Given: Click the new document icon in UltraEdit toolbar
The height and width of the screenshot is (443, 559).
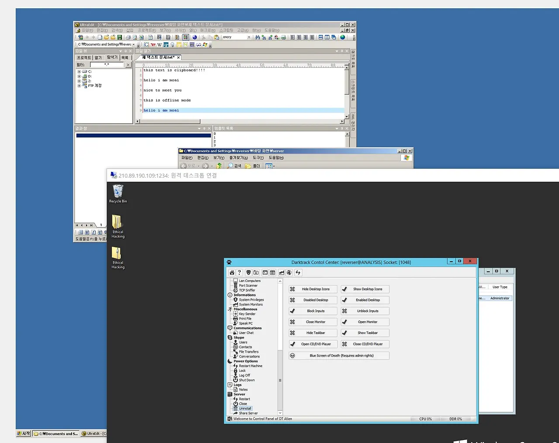Looking at the screenshot, I should click(x=100, y=38).
